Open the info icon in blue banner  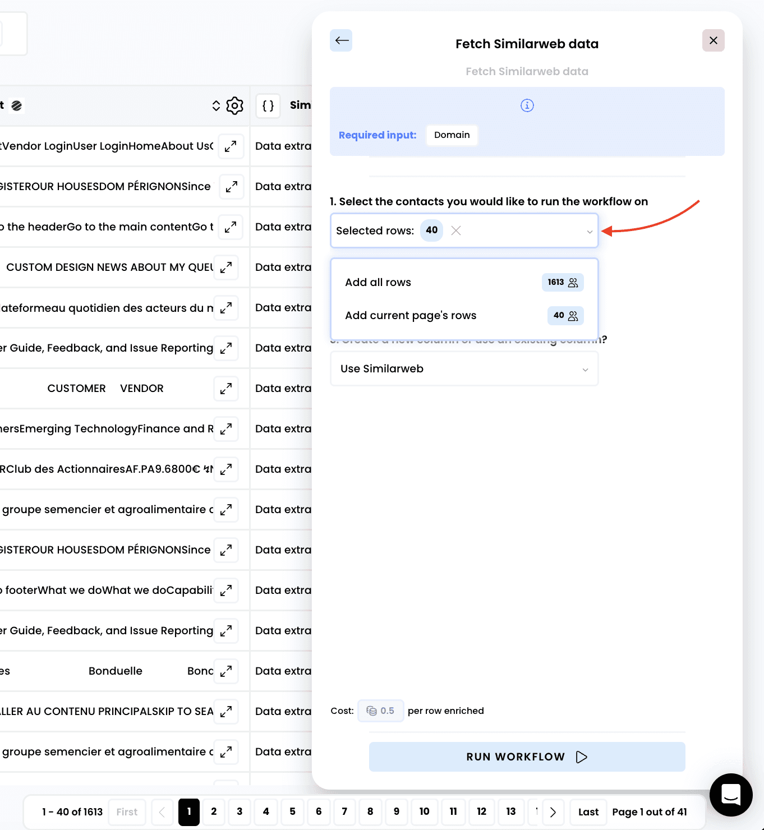point(527,105)
